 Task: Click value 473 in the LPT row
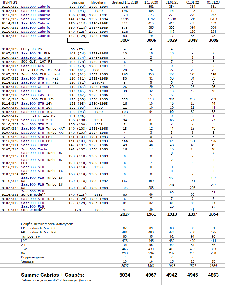point(125,241)
